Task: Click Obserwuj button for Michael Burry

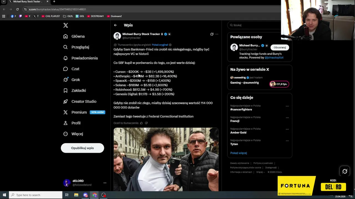Action: [280, 47]
